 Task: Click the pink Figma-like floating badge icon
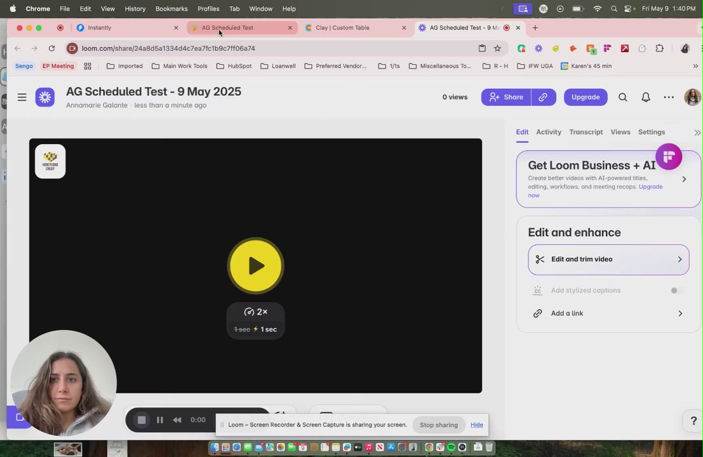(669, 157)
